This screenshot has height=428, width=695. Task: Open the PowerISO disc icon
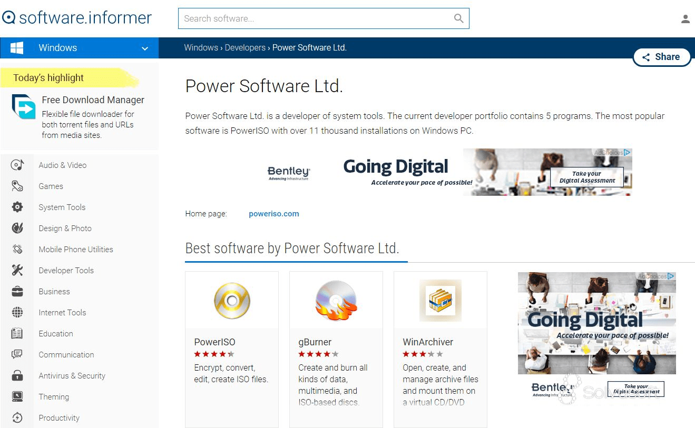232,301
